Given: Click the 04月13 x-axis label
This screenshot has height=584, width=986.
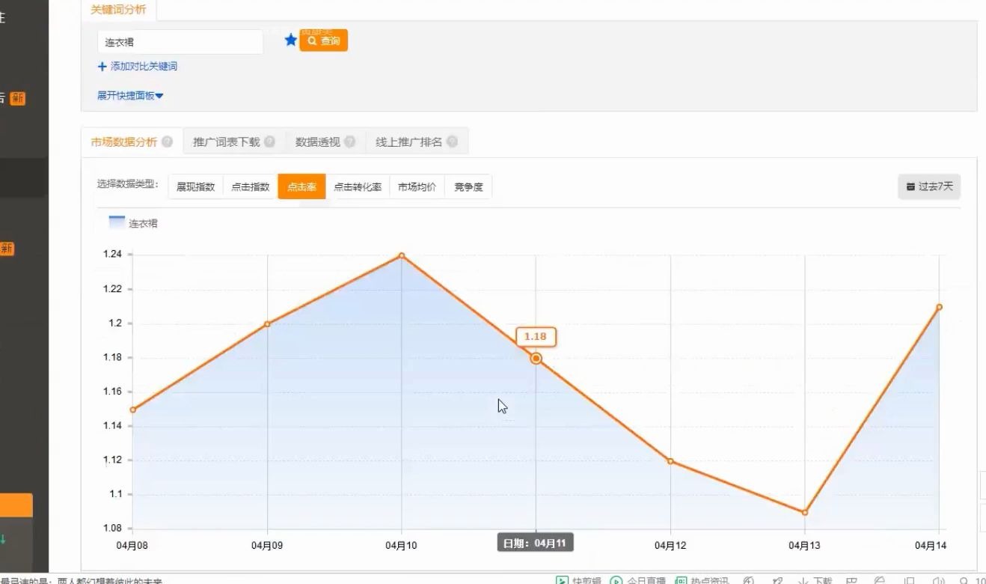Looking at the screenshot, I should click(x=804, y=545).
